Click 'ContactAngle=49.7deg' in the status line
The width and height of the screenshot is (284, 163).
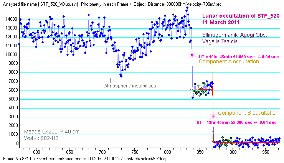(145, 159)
